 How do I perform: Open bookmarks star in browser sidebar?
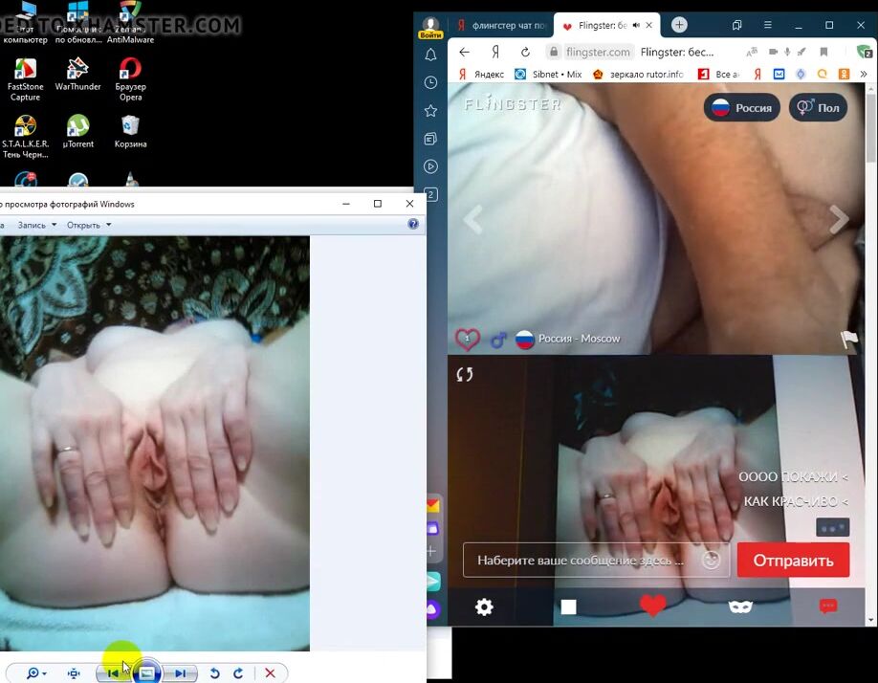431,111
